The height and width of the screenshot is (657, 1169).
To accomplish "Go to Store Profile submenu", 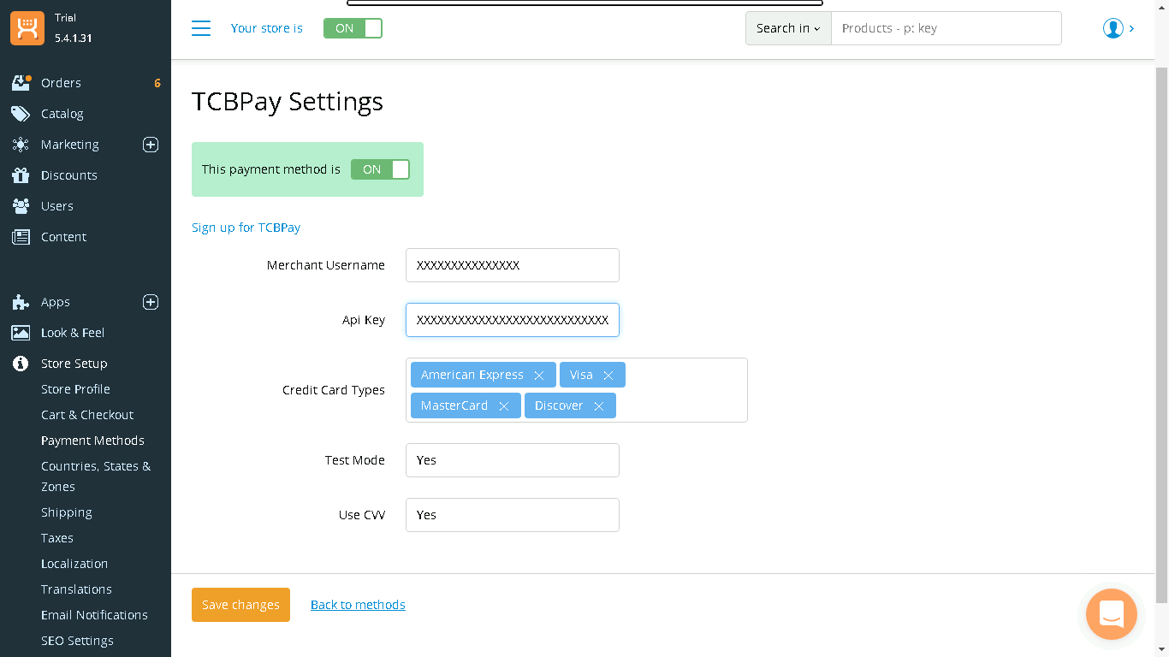I will (75, 389).
